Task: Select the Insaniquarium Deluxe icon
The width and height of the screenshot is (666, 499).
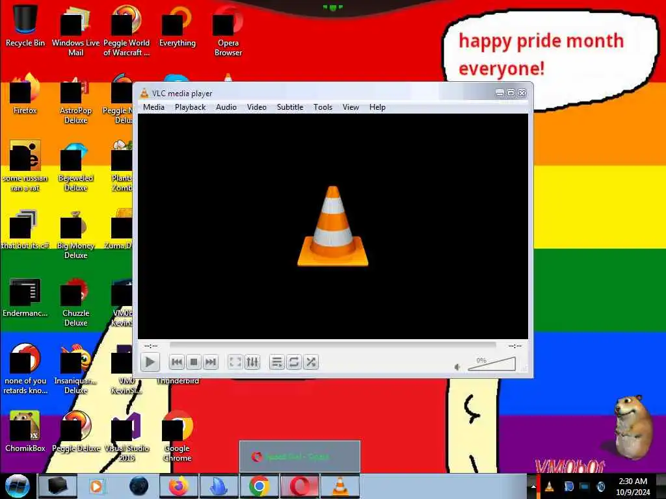Action: tap(75, 368)
